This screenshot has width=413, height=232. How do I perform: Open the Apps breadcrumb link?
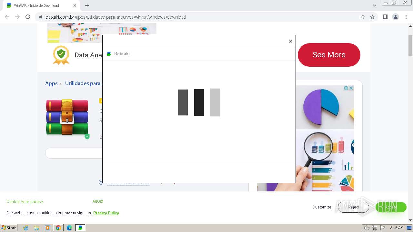51,83
